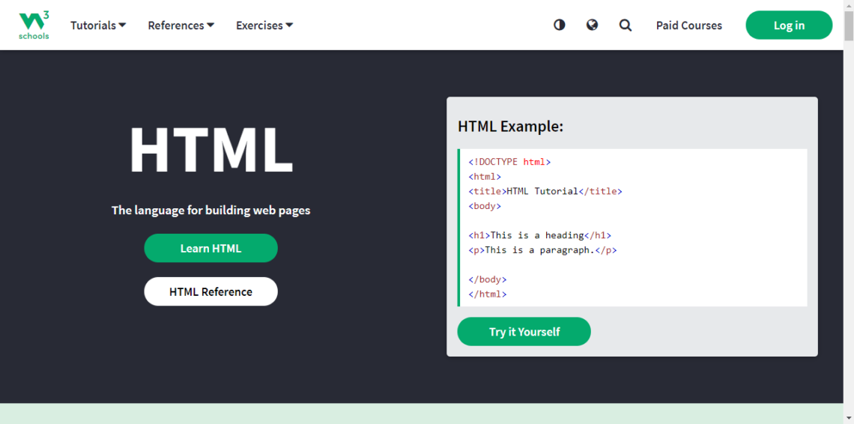
Task: Expand the Tutorials dropdown menu
Action: click(98, 25)
